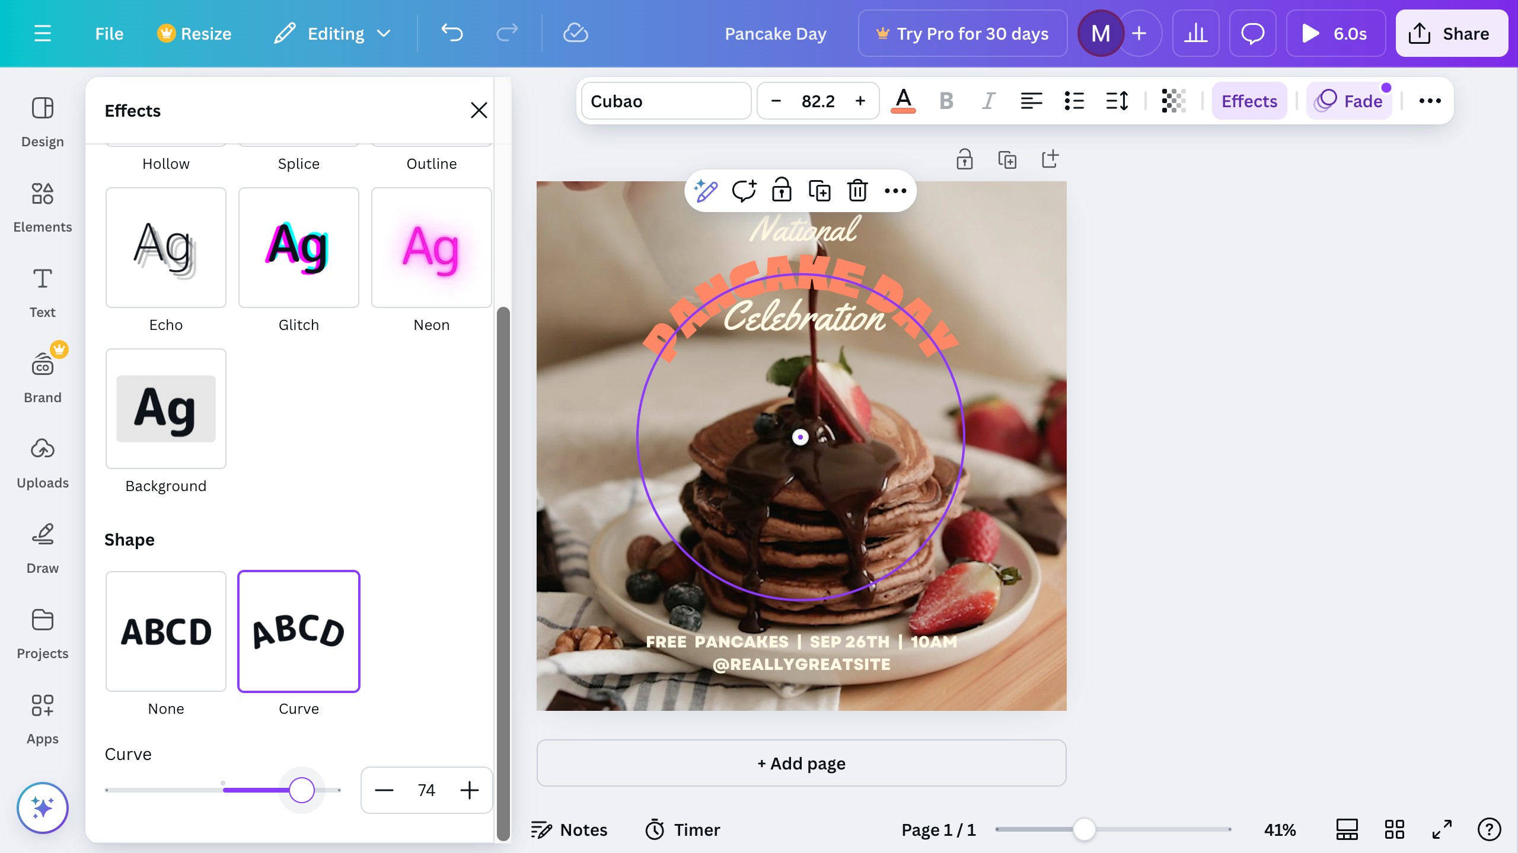Increase font size with plus
Viewport: 1518px width, 853px height.
click(860, 101)
